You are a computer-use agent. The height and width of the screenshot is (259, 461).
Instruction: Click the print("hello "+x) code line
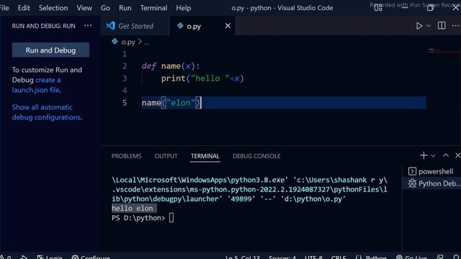[202, 78]
